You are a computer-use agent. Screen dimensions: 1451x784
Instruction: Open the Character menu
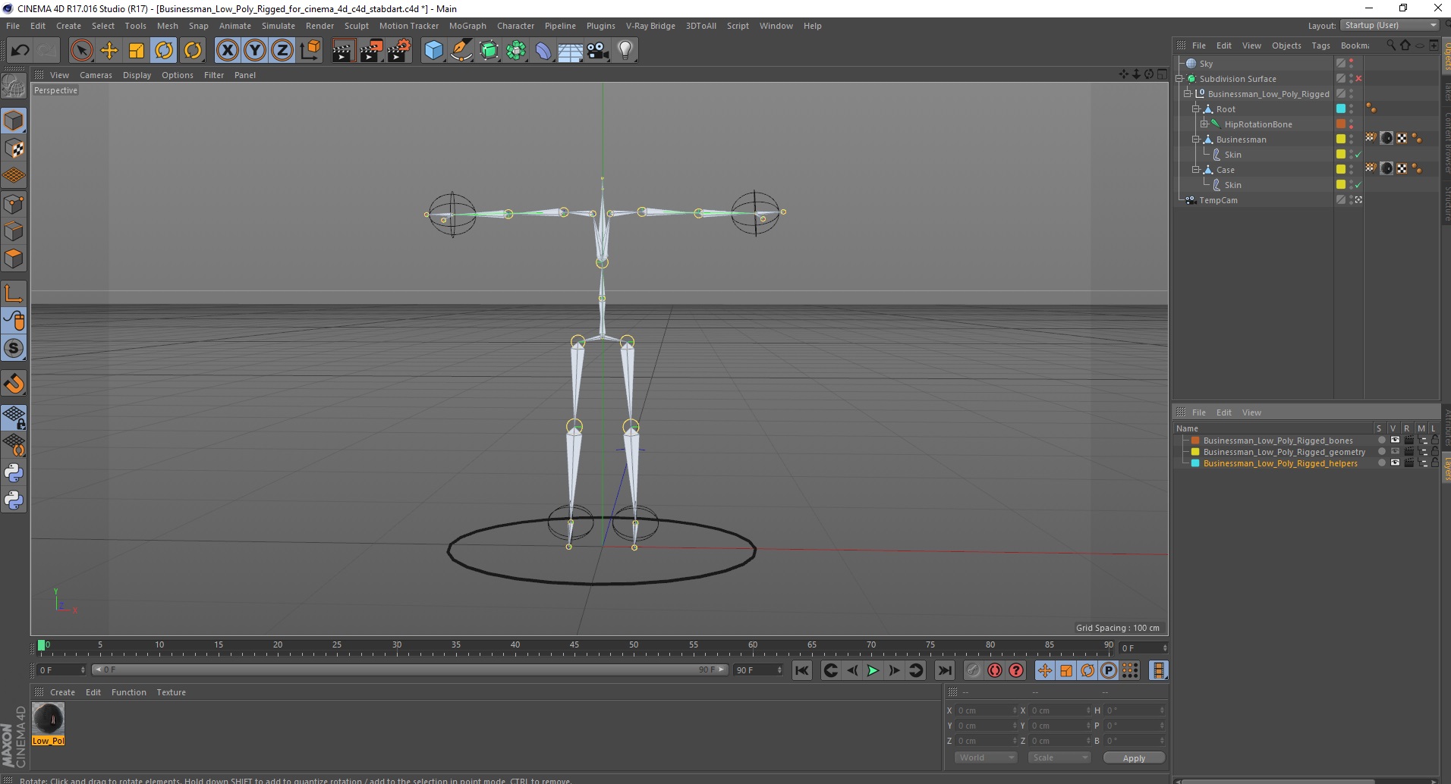[515, 26]
